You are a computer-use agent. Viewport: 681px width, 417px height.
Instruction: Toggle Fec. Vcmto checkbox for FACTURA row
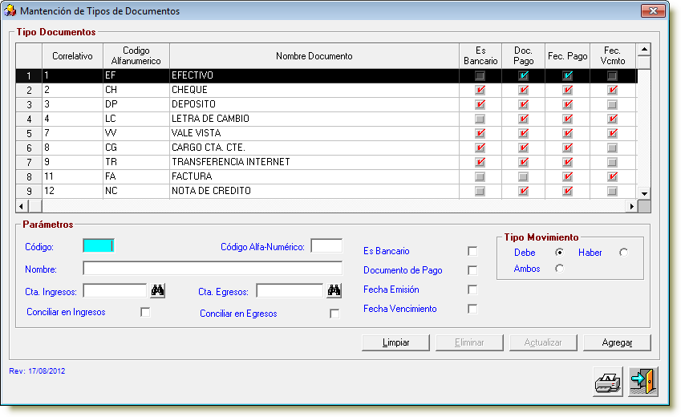click(x=612, y=176)
